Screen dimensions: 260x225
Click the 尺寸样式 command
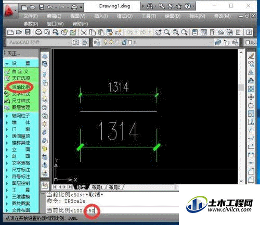21,101
